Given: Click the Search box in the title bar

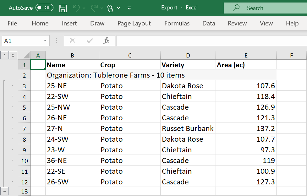Looking at the screenshot, I should tap(265, 8).
